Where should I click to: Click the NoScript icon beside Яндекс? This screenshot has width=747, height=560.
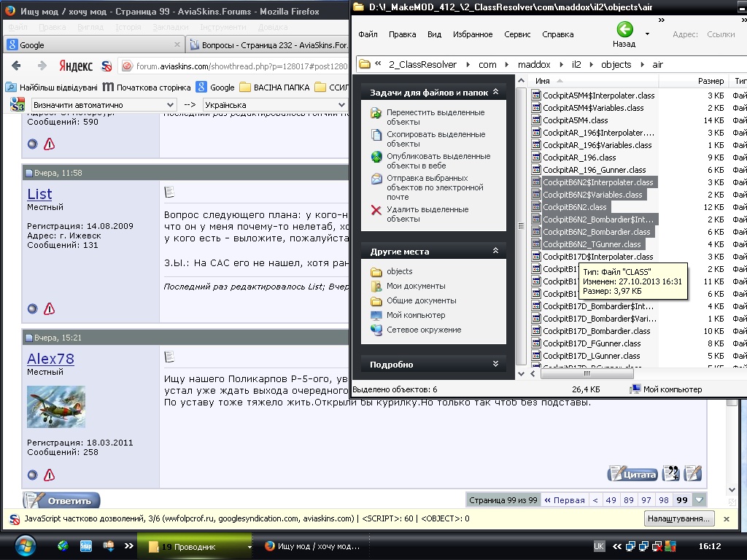click(107, 66)
